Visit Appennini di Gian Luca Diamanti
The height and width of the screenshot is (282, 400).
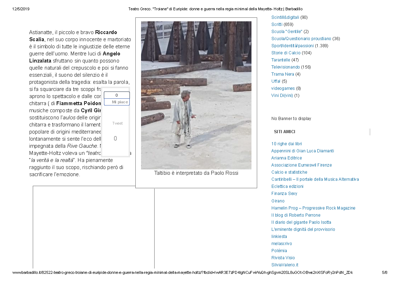[302, 151]
